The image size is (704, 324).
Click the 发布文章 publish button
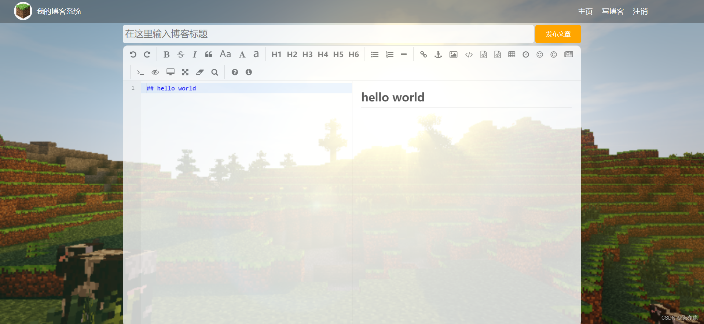point(558,34)
